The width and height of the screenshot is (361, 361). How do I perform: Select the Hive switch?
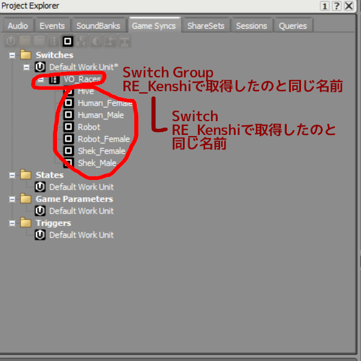(x=86, y=91)
